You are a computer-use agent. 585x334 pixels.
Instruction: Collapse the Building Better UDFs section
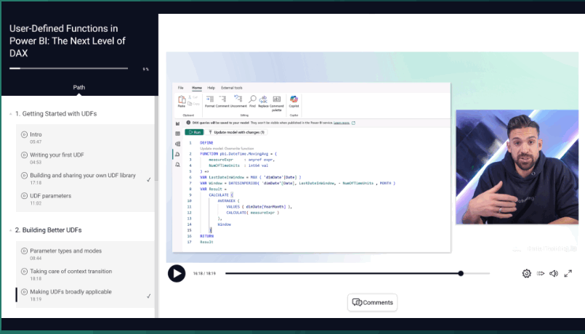[10, 230]
